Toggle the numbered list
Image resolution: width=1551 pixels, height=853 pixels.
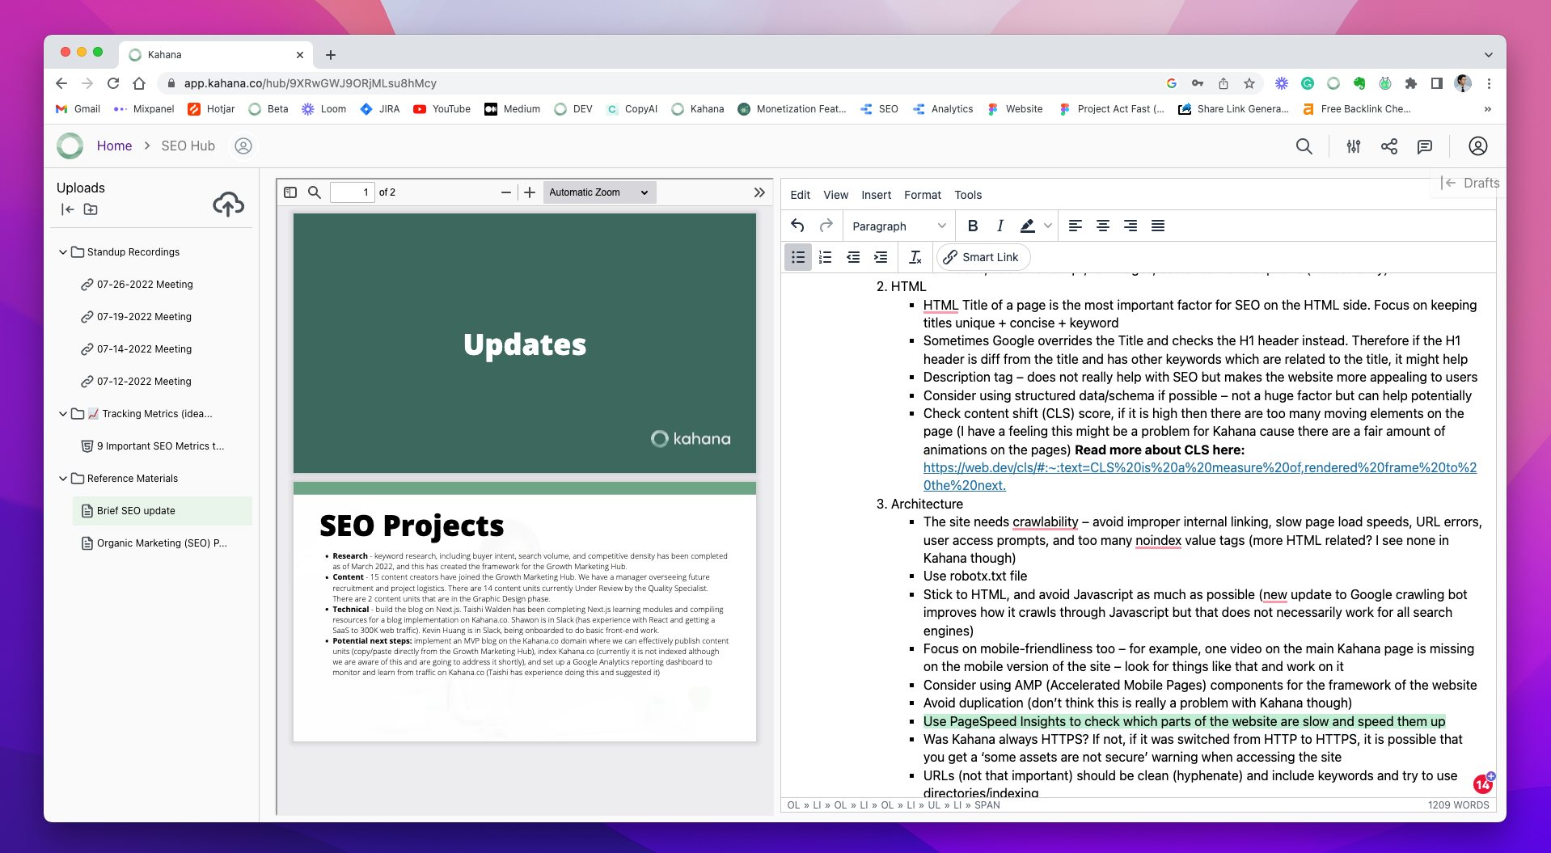825,257
